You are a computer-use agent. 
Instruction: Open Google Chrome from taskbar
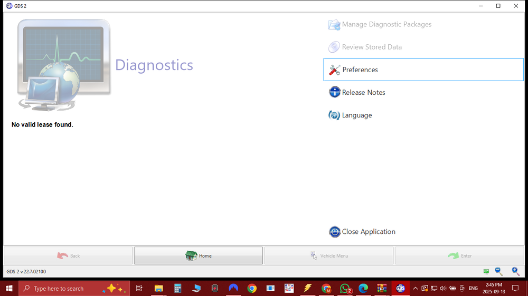tap(252, 288)
